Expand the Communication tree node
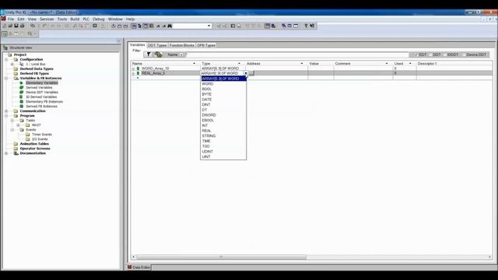Image resolution: width=498 pixels, height=280 pixels. 6,111
